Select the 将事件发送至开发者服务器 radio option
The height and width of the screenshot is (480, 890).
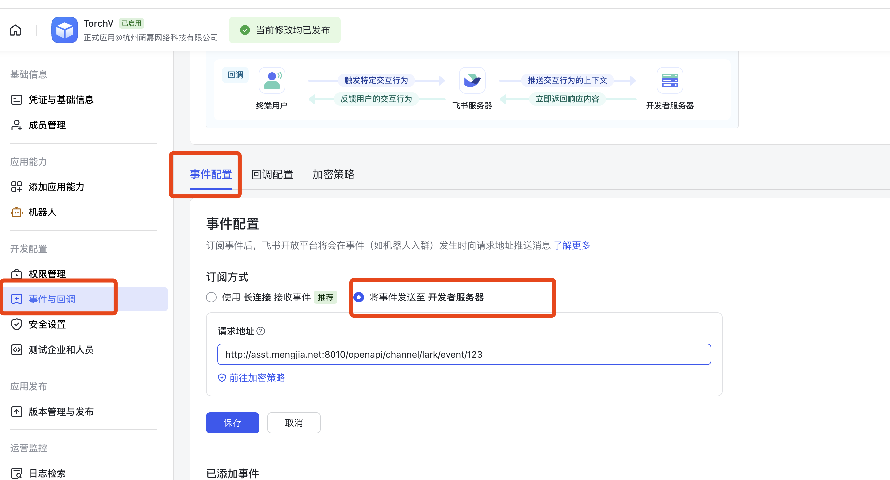click(359, 297)
